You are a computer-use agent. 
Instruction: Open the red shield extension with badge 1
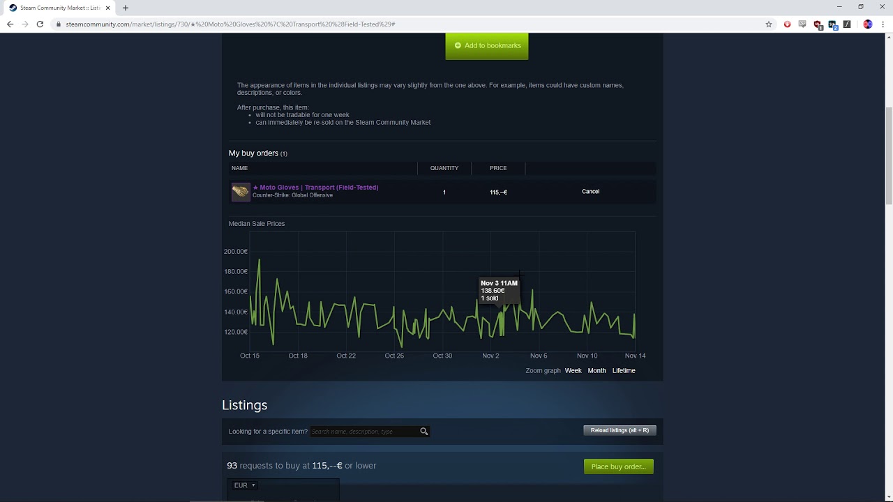[818, 24]
